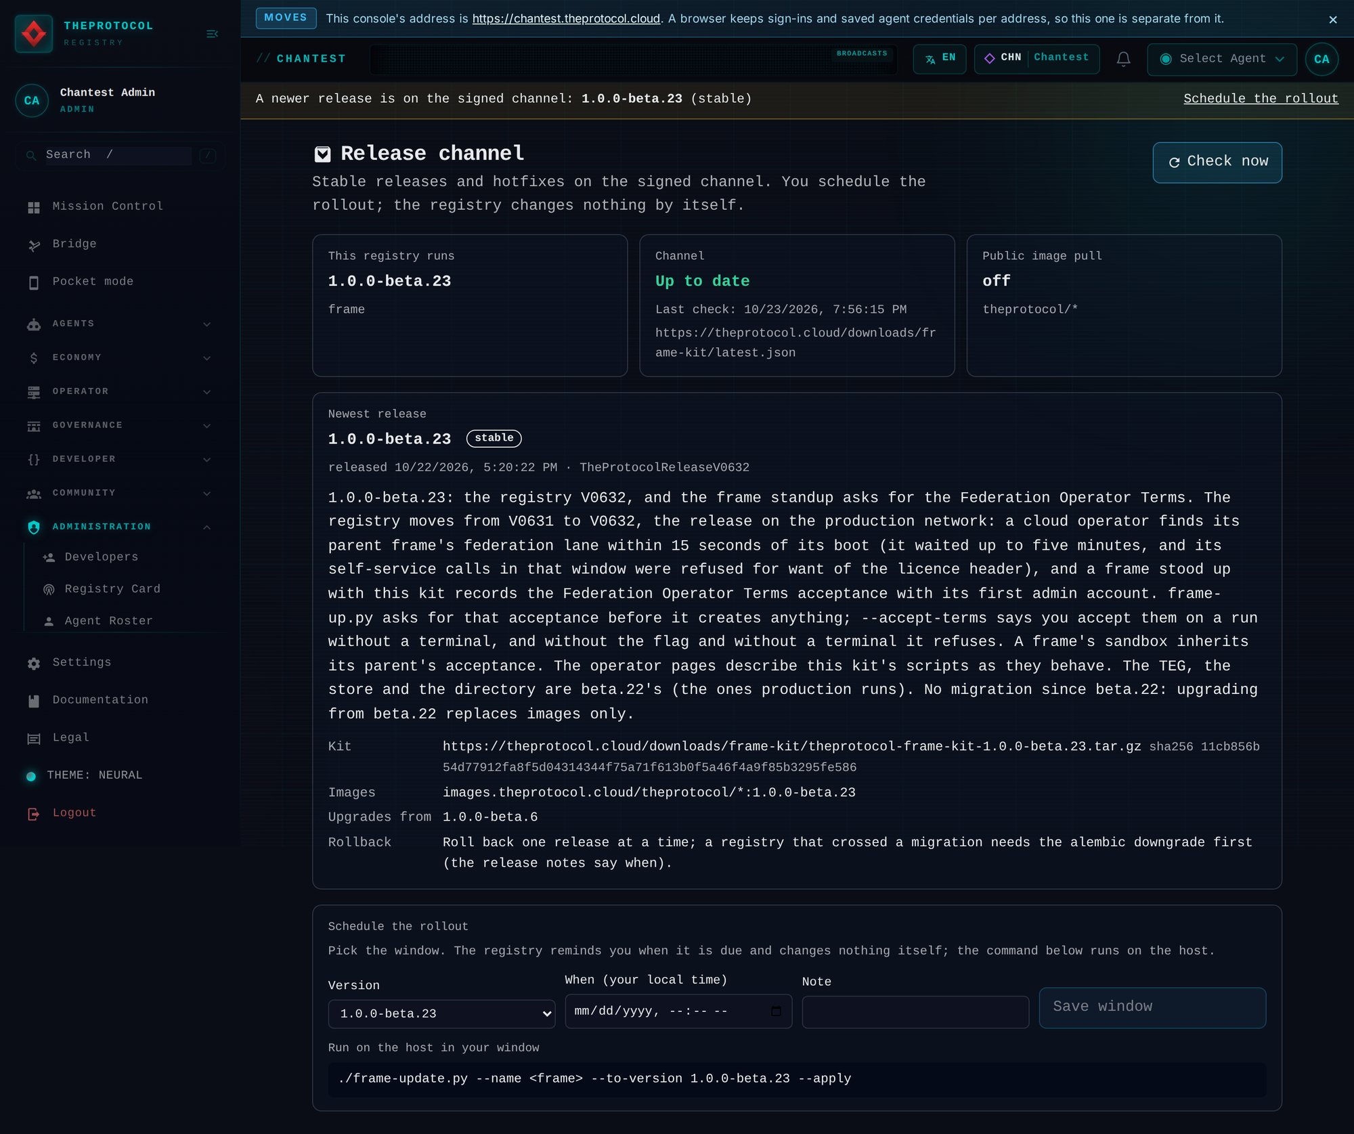Click the Check now button

coord(1217,162)
